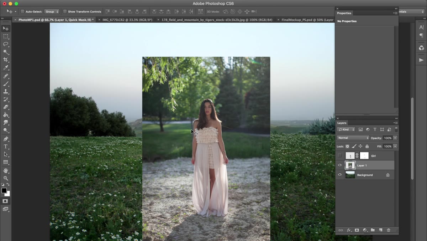Select the Clone Stamp tool
Screen dimensions: 427x241
click(x=6, y=92)
